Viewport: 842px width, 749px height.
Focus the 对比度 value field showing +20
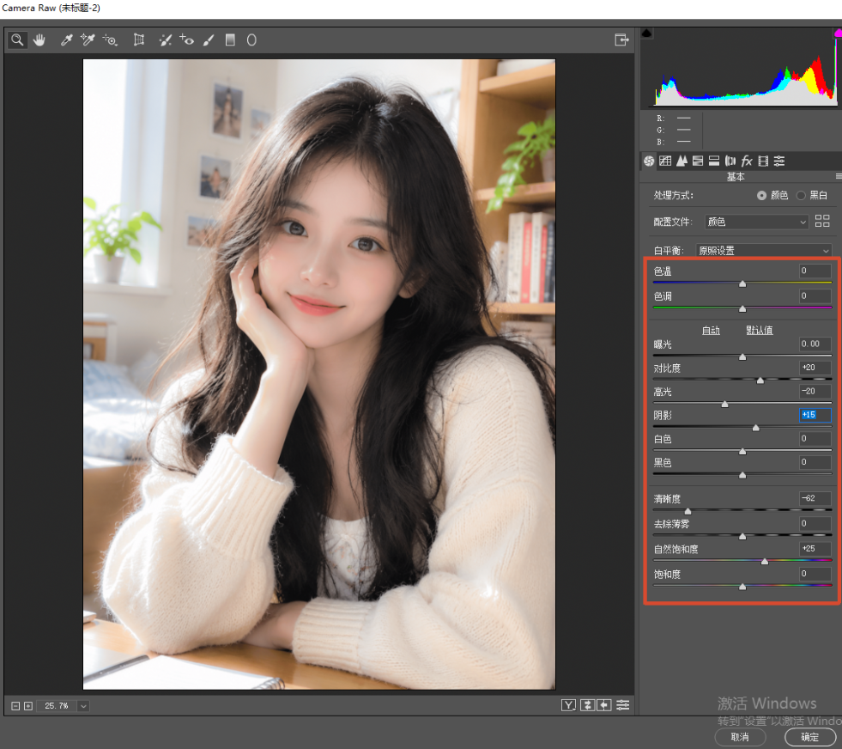(815, 368)
